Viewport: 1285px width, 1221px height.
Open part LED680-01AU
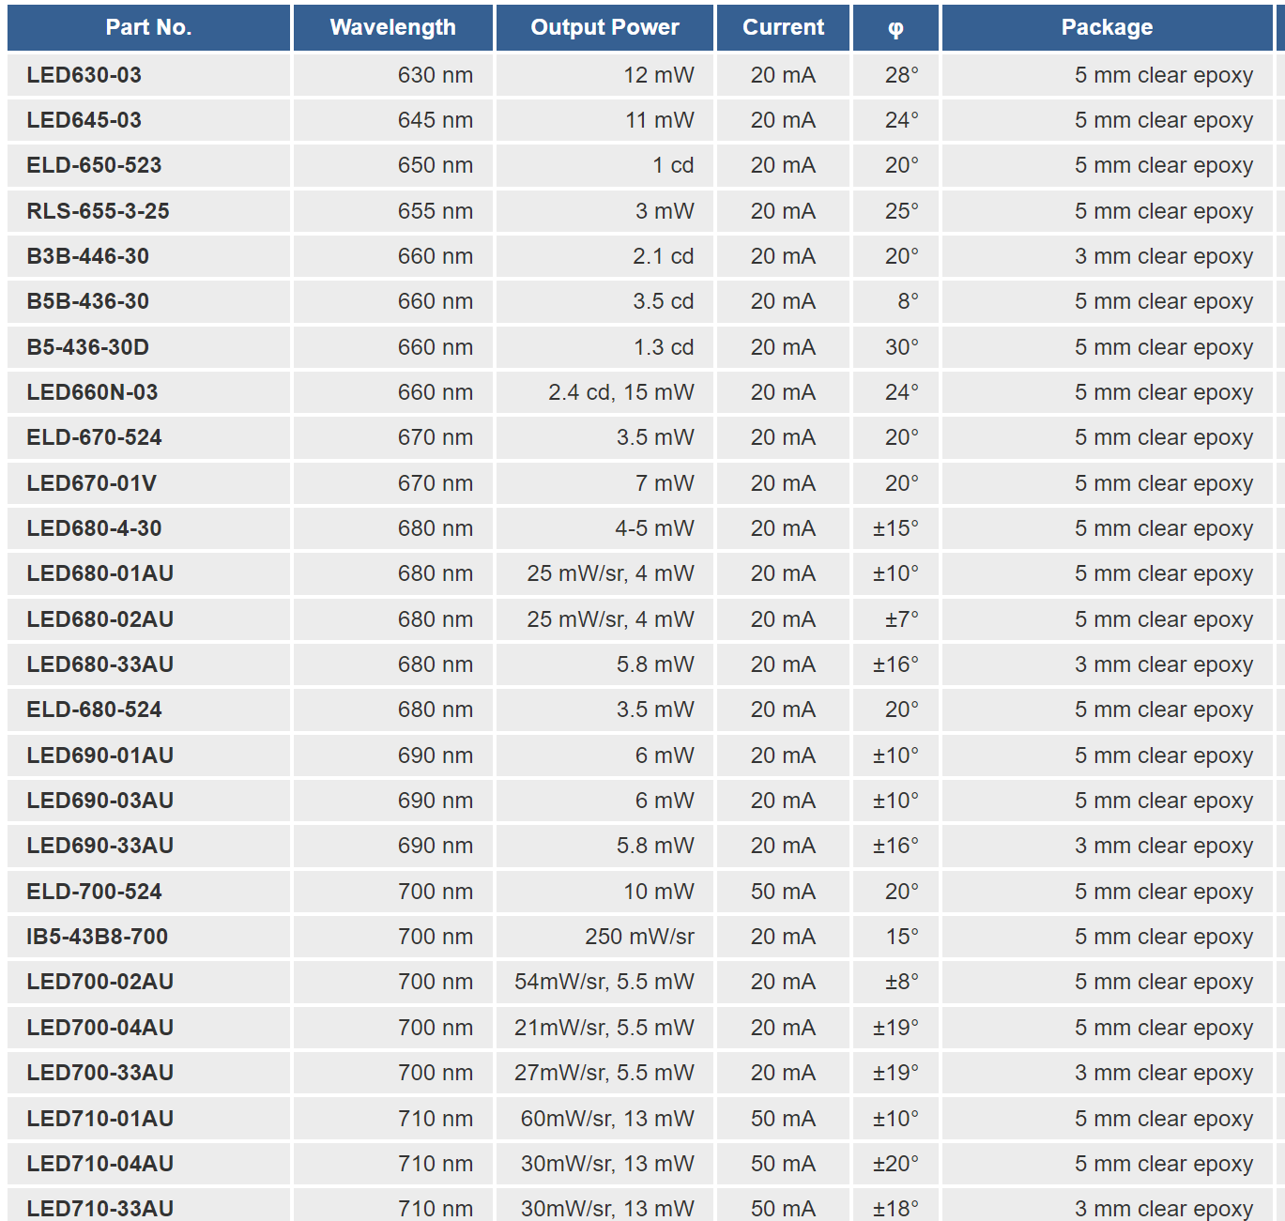(100, 573)
